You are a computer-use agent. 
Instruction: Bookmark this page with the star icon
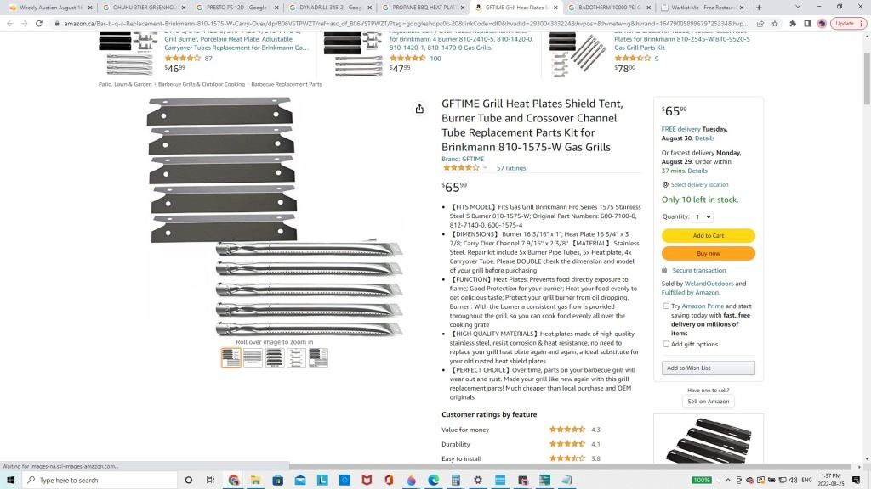click(x=775, y=24)
